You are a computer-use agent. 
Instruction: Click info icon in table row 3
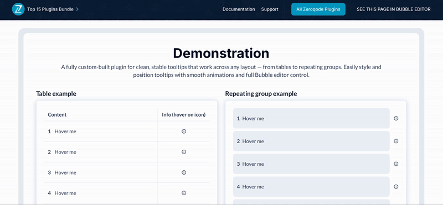click(x=184, y=172)
